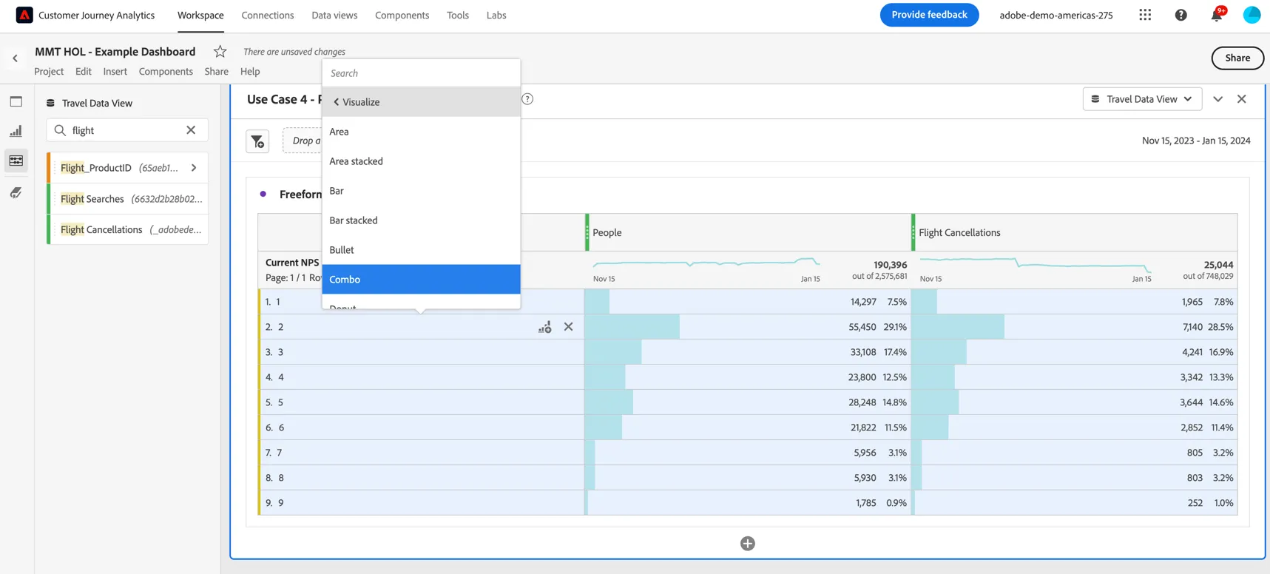Click the visualize icon on row 2

tap(545, 327)
